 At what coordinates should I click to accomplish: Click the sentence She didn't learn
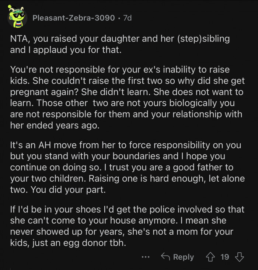[116, 92]
